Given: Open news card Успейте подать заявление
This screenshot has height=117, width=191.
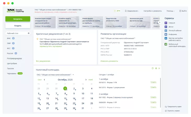Looking at the screenshot, I should point(68,22).
